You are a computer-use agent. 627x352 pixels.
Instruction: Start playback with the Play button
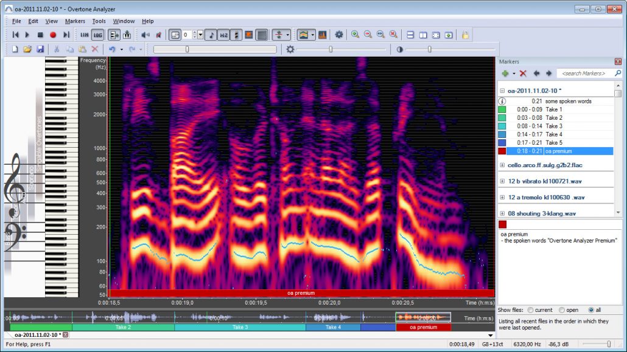[x=27, y=35]
